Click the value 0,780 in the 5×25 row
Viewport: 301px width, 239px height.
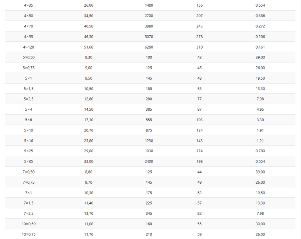[x=260, y=151]
